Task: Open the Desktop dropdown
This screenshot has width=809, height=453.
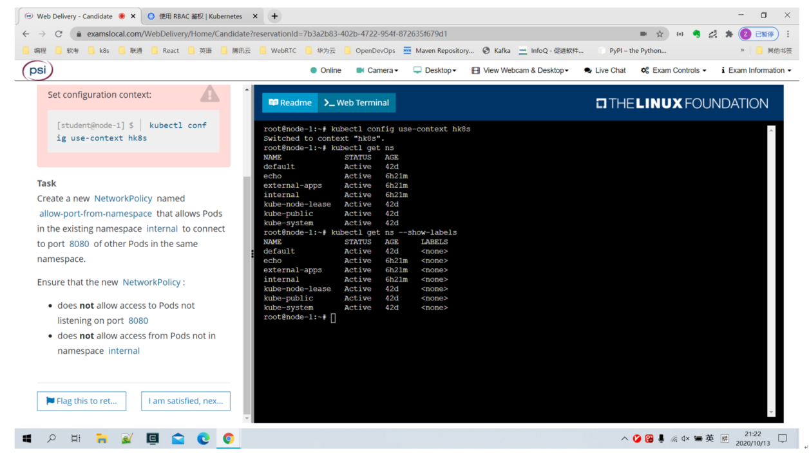Action: pos(435,70)
